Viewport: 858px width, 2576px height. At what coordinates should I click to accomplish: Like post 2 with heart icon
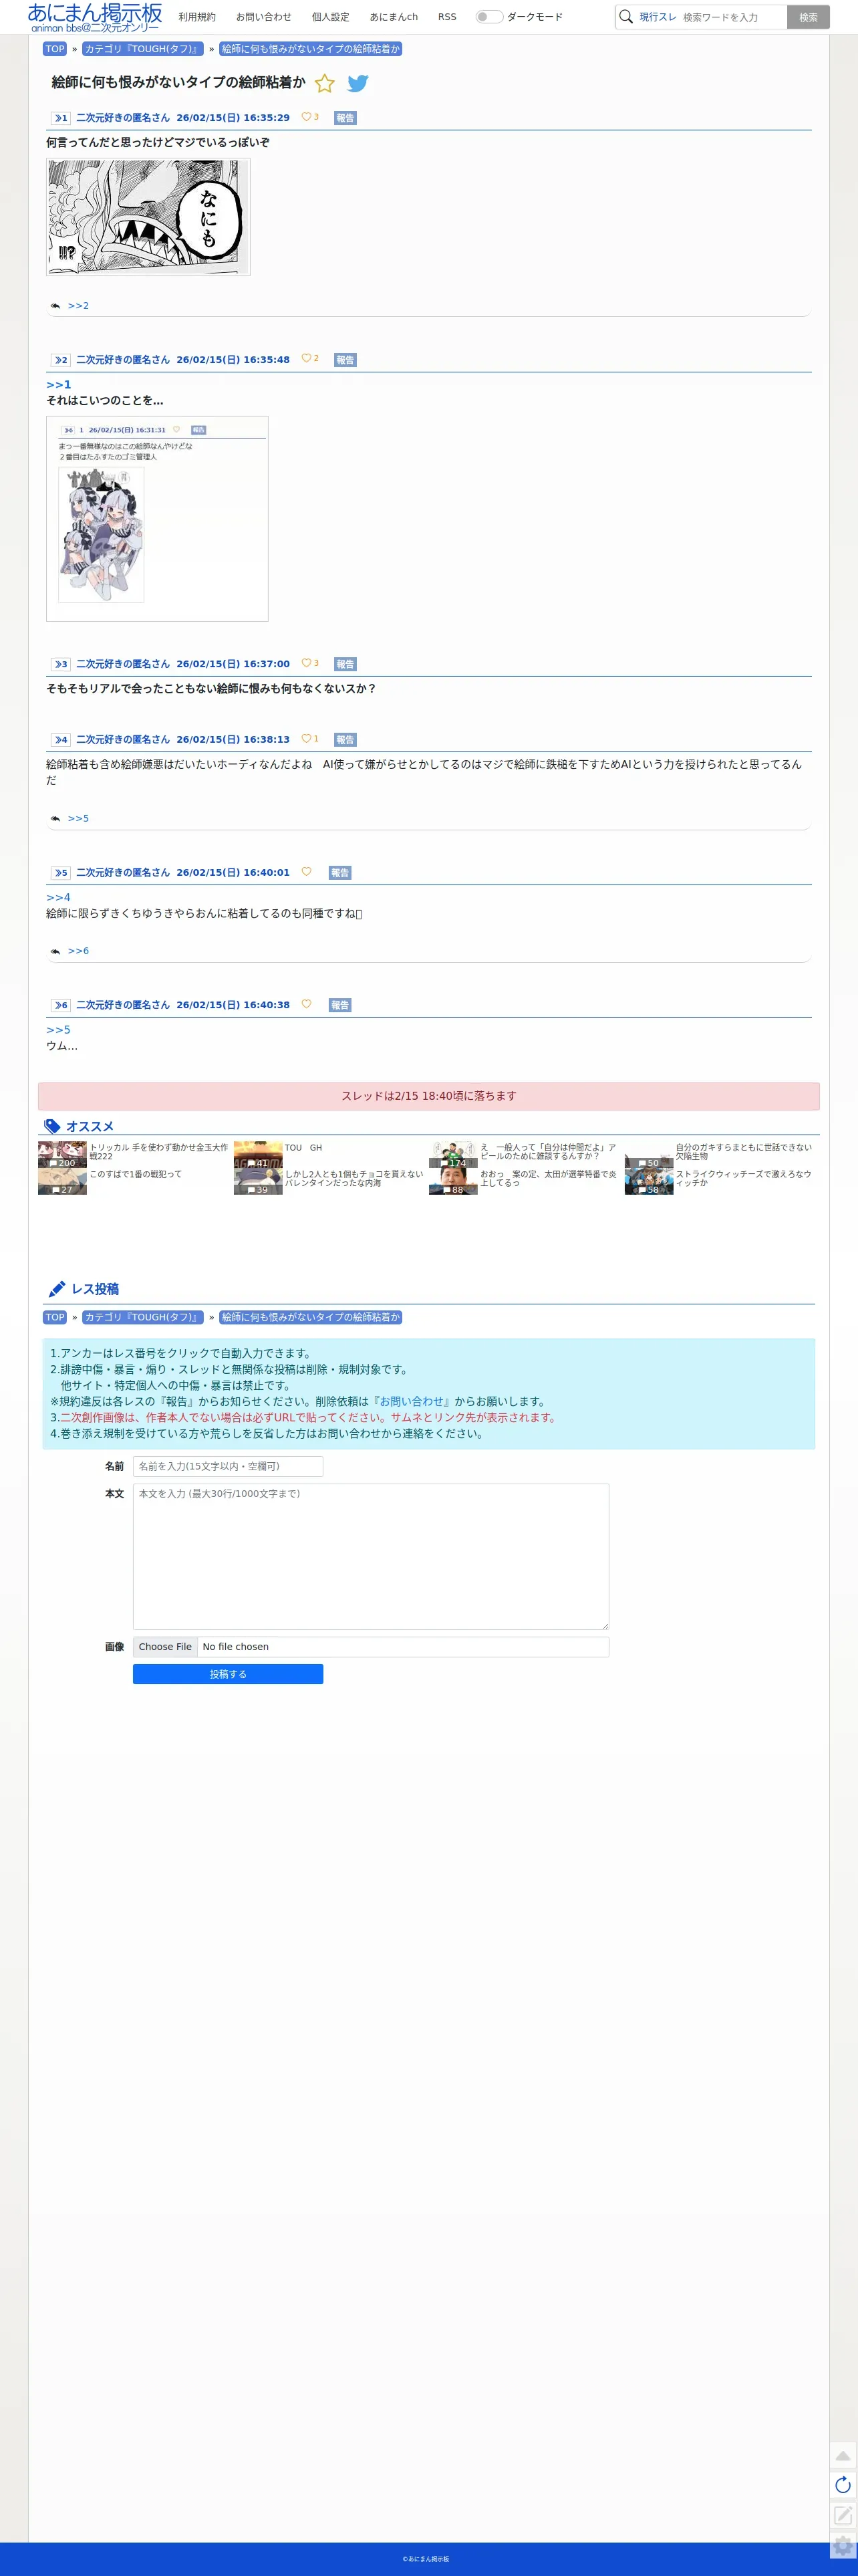coord(306,358)
